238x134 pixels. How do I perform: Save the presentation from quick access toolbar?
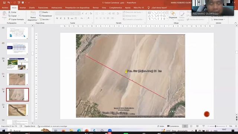(x=4, y=3)
